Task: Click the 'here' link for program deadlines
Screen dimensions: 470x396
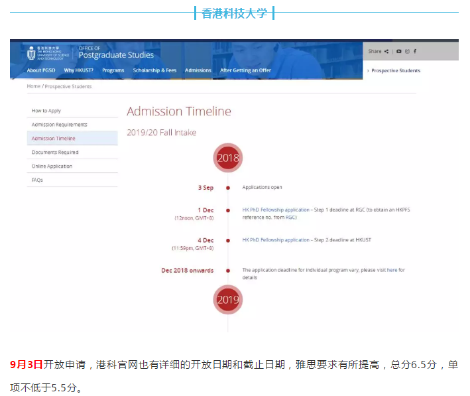Action: click(392, 270)
